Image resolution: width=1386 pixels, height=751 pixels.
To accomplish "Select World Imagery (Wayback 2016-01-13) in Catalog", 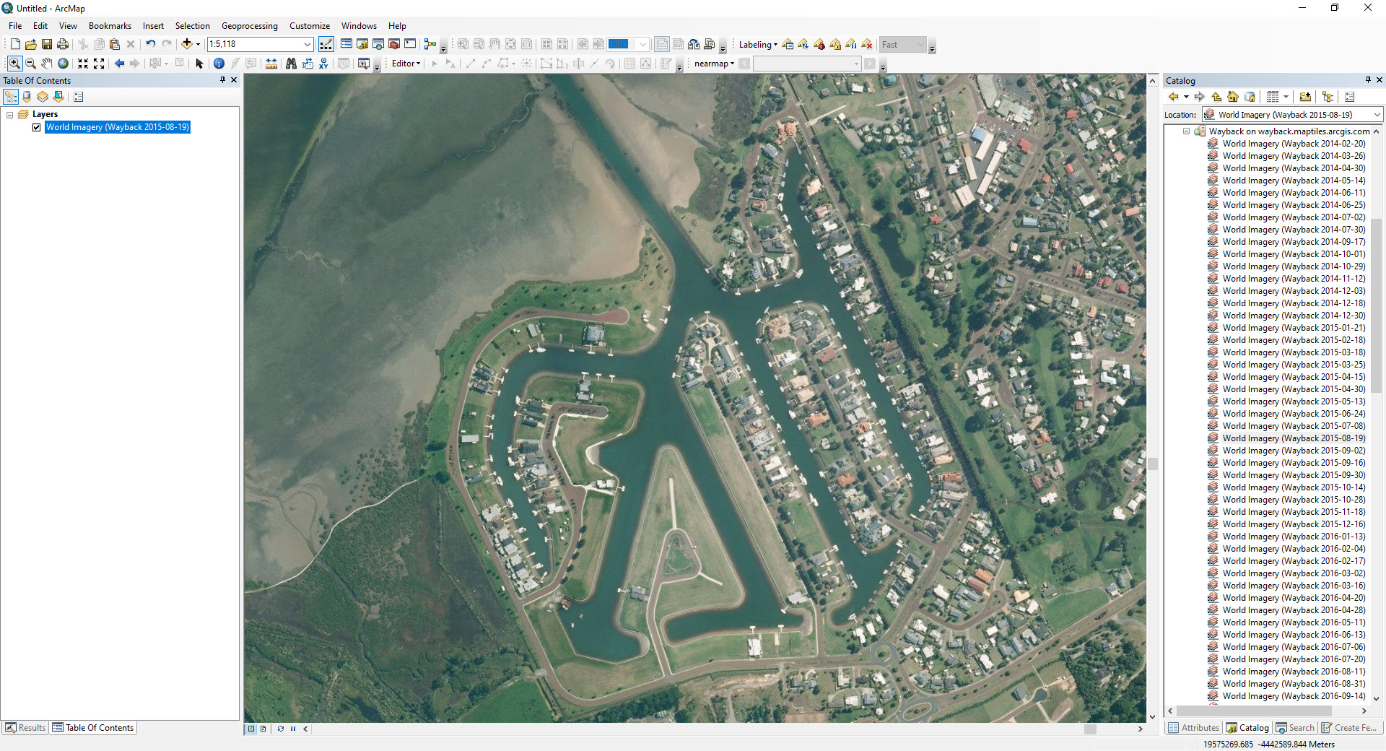I will (x=1294, y=537).
